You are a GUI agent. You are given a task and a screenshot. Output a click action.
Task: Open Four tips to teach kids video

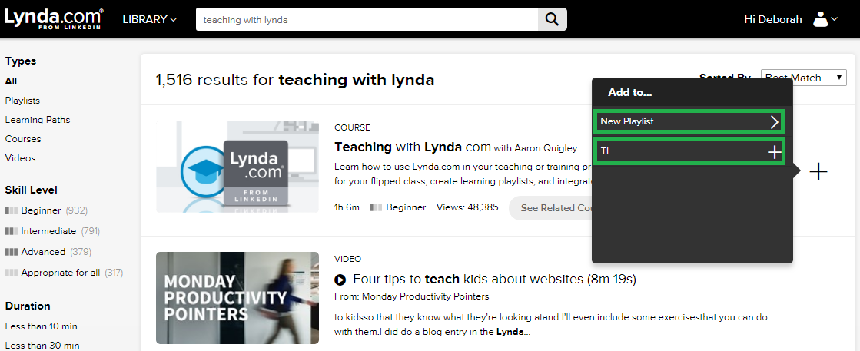[x=495, y=279]
